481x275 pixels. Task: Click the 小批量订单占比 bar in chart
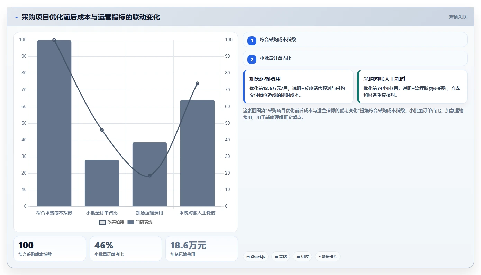[102, 183]
